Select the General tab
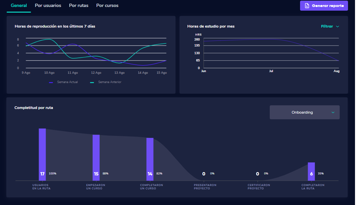361x205 pixels. [19, 5]
